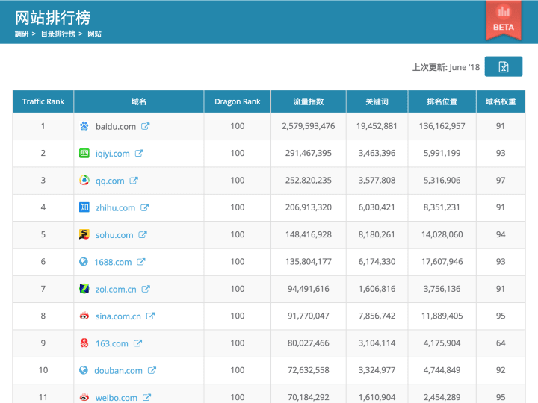Open external link icon next to 1688.com

click(141, 262)
